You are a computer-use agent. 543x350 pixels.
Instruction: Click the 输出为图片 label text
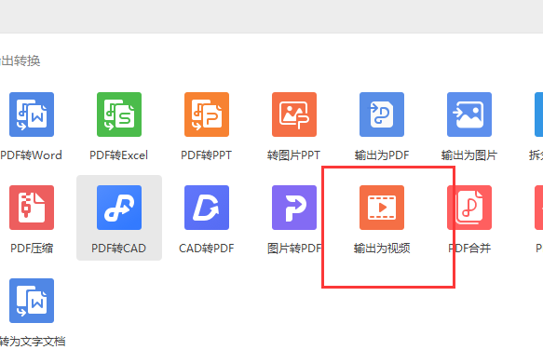point(469,155)
